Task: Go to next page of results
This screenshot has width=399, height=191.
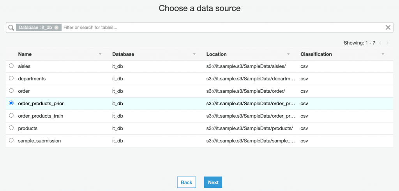Action: click(x=388, y=43)
